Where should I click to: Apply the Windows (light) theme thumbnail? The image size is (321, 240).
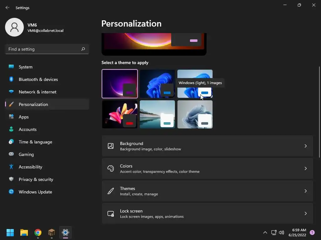click(x=195, y=84)
